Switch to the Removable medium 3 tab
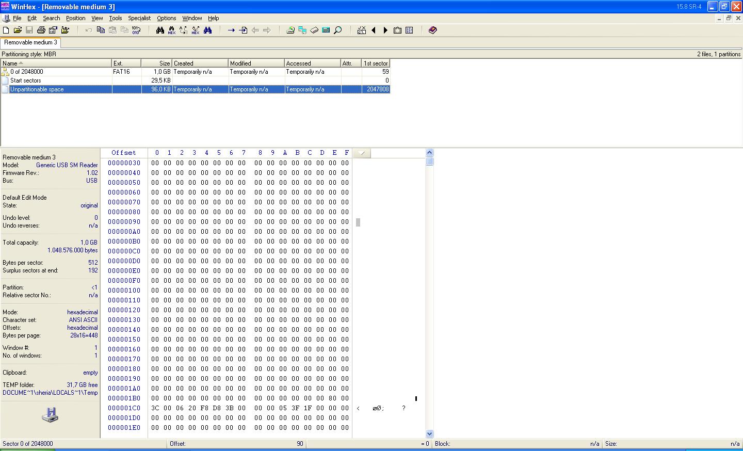Screen dimensions: 743x451 click(x=30, y=43)
